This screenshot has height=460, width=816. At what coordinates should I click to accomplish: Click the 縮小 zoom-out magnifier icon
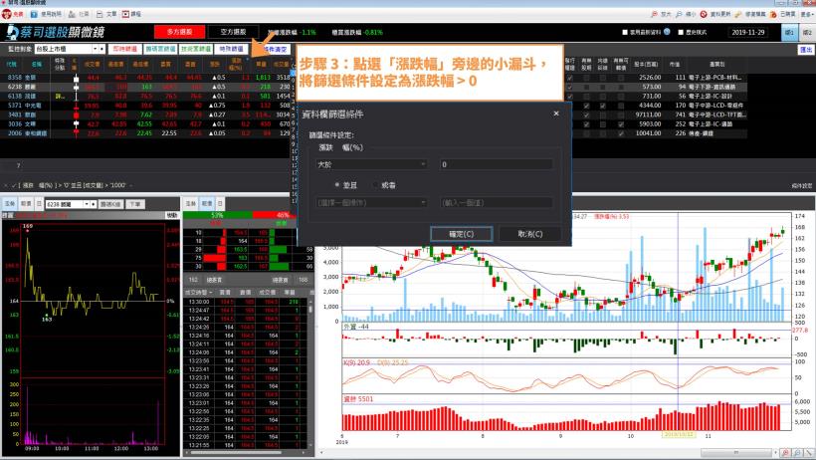[679, 14]
